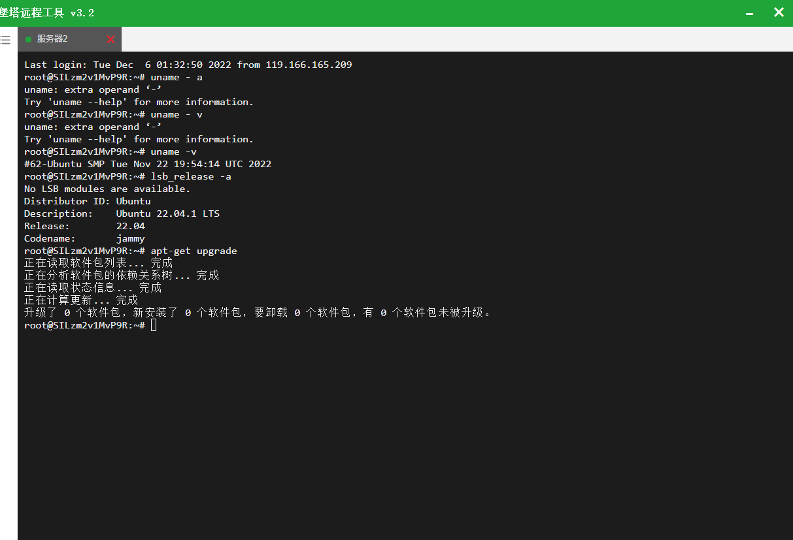The image size is (793, 540).
Task: Click the 'apt-get upgrade' command line
Action: pyautogui.click(x=131, y=251)
